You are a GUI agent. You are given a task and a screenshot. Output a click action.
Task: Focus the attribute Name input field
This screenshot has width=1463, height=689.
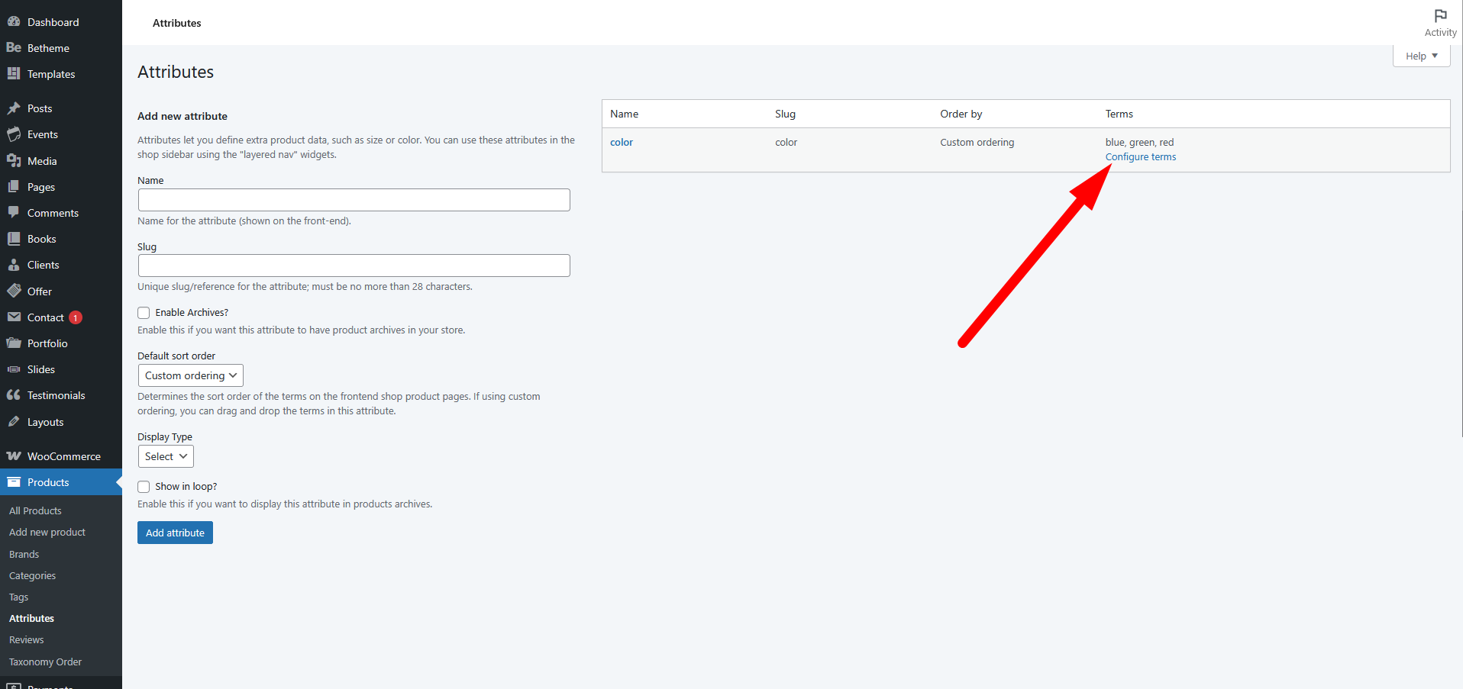pos(354,200)
